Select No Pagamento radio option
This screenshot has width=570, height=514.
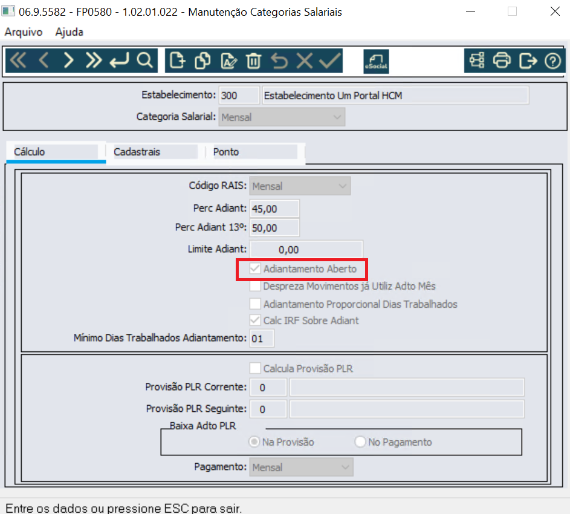pyautogui.click(x=360, y=442)
